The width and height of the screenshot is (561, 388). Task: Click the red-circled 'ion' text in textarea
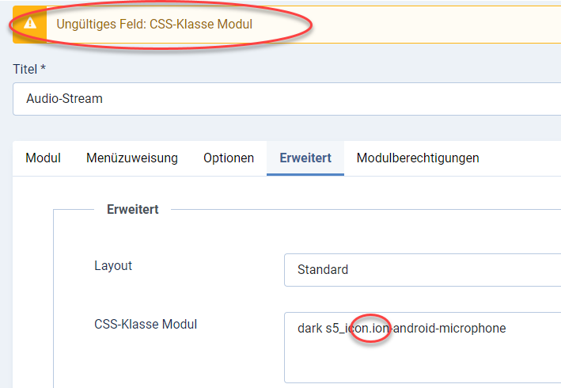click(381, 328)
